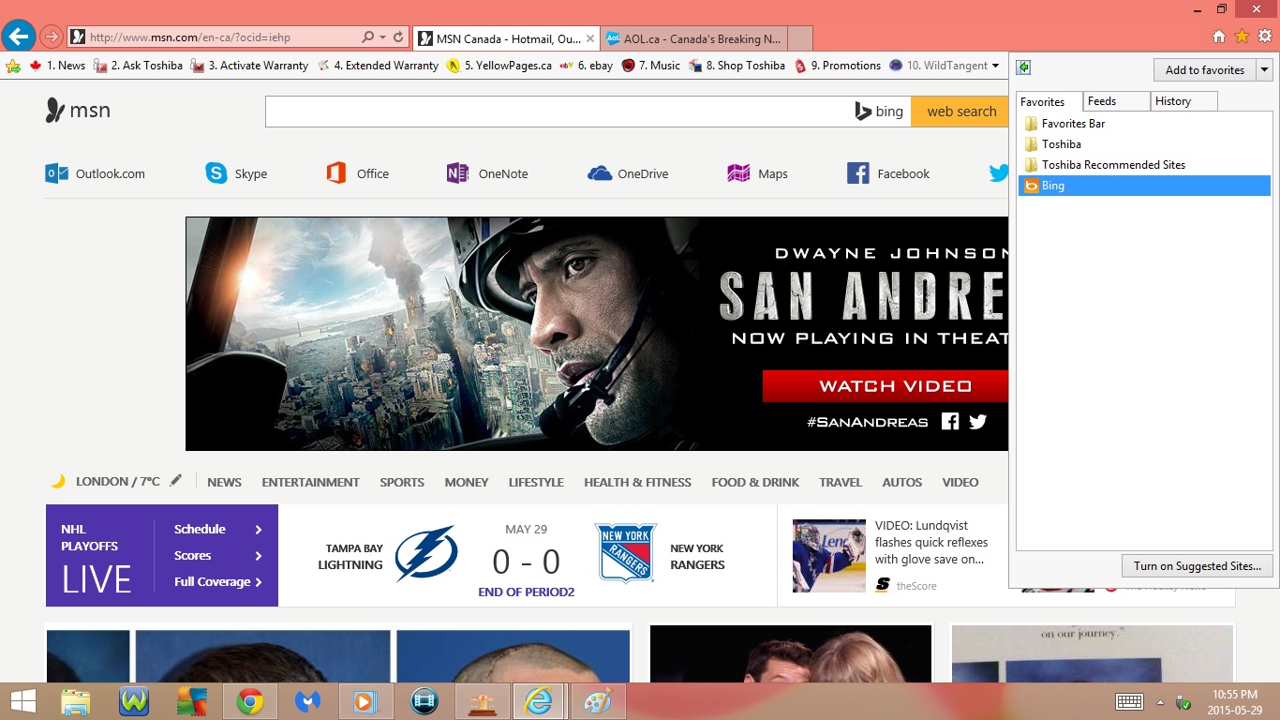Click the Tampa Bay Lightning logo
The image size is (1280, 720).
(x=425, y=554)
